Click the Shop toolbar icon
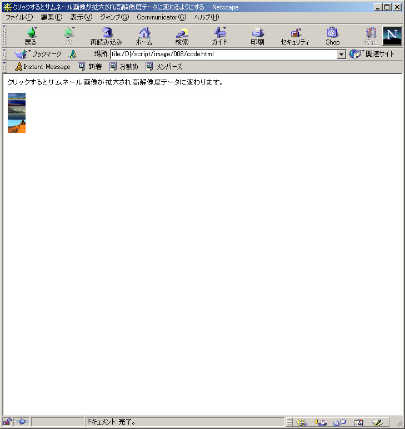Viewport: 405px width, 429px height. pyautogui.click(x=332, y=36)
